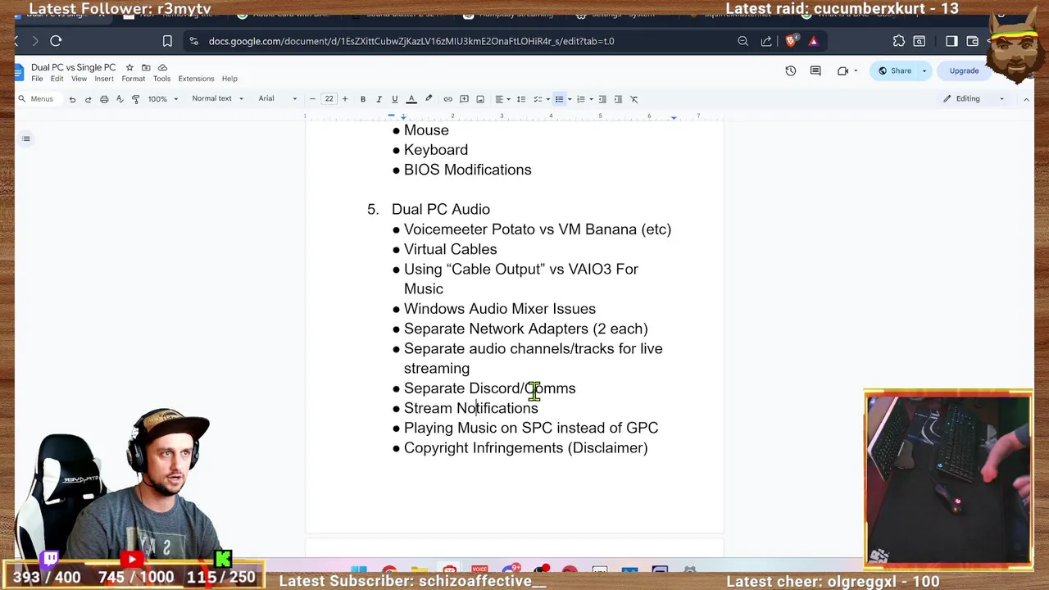
Task: Toggle bold formatting
Action: [x=363, y=99]
